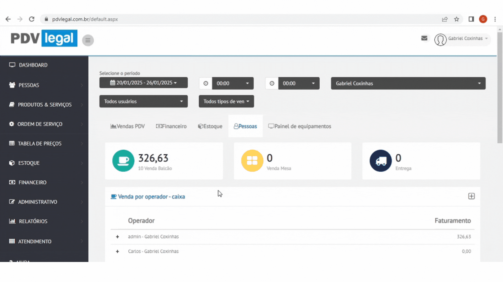503x282 pixels.
Task: Open the Produtos & Serviços sidebar menu
Action: pos(44,105)
